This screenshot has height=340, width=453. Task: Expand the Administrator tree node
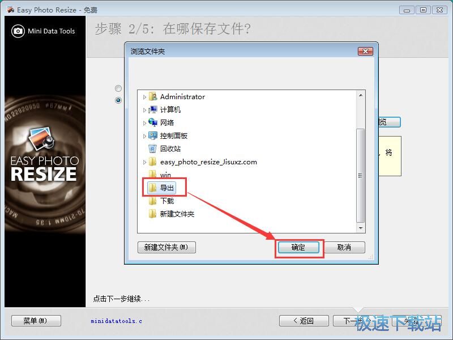click(x=144, y=97)
